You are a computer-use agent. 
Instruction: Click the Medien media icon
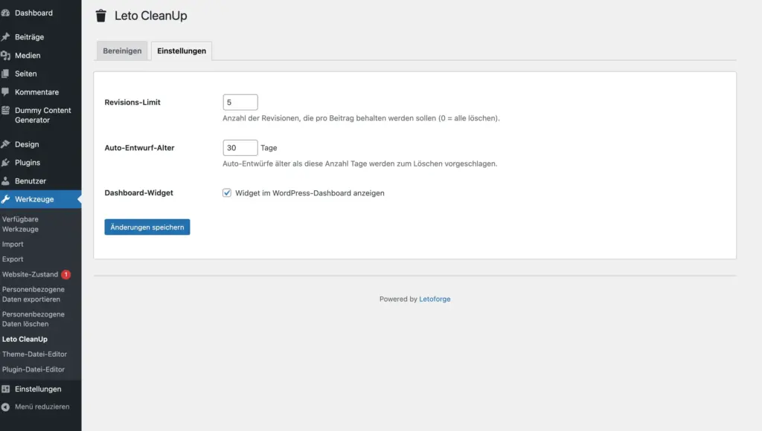click(x=5, y=55)
